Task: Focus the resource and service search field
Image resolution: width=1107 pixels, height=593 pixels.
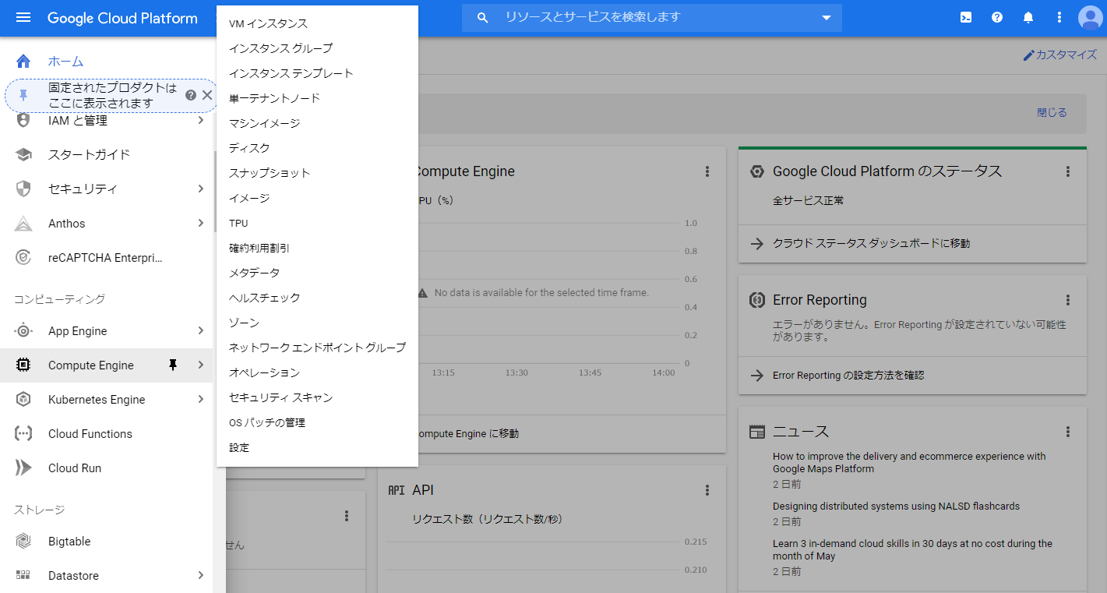Action: tap(650, 17)
